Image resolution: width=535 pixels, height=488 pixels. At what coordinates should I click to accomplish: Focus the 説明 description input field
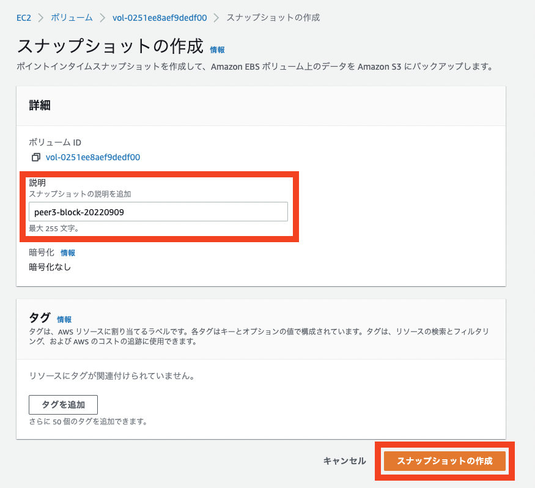[x=158, y=212]
